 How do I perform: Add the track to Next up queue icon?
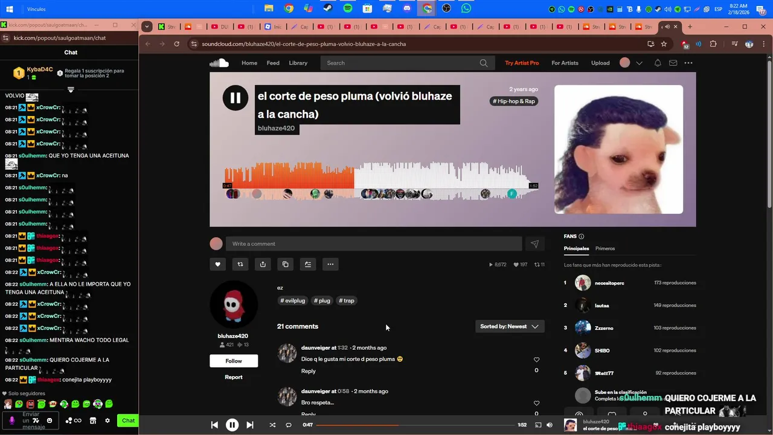pos(308,264)
